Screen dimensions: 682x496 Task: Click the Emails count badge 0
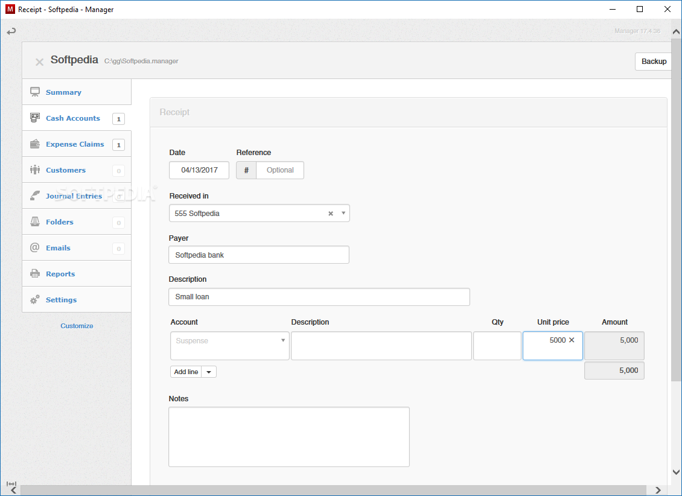pos(118,249)
